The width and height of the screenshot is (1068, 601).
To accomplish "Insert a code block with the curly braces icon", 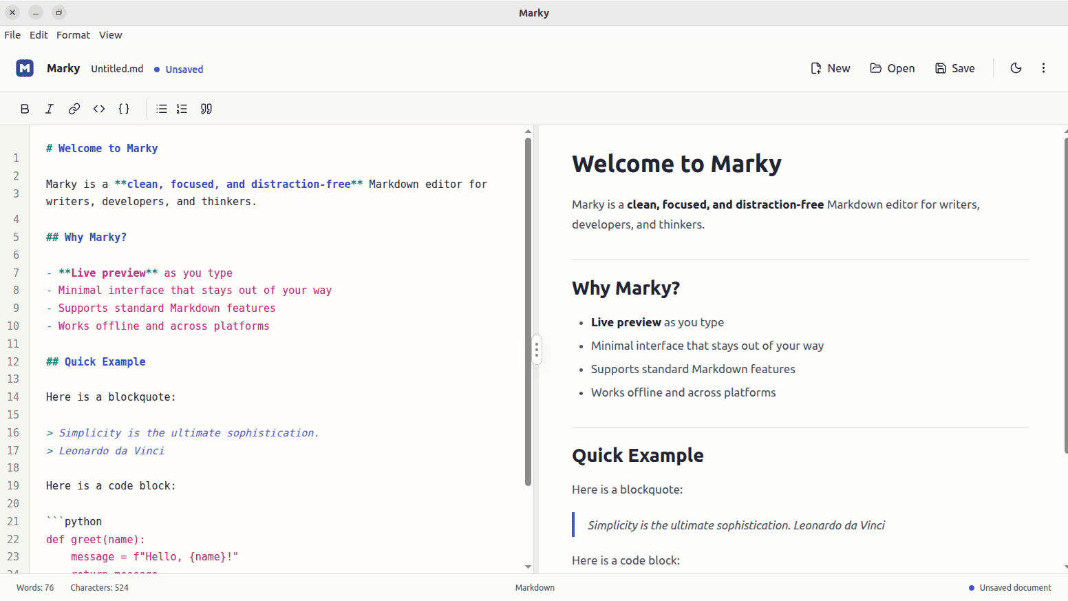I will pyautogui.click(x=124, y=109).
